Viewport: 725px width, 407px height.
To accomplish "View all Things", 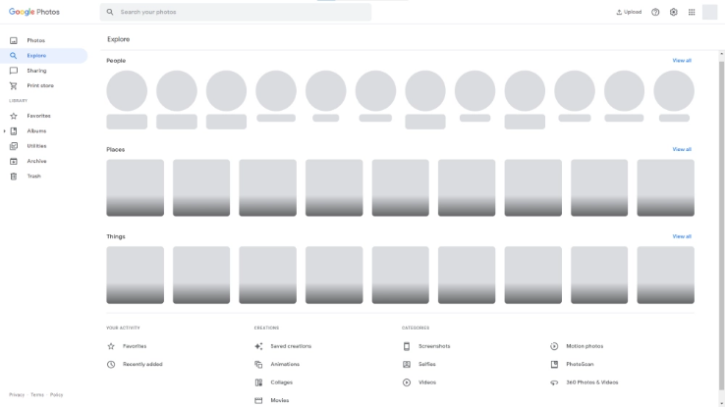I will tap(682, 236).
